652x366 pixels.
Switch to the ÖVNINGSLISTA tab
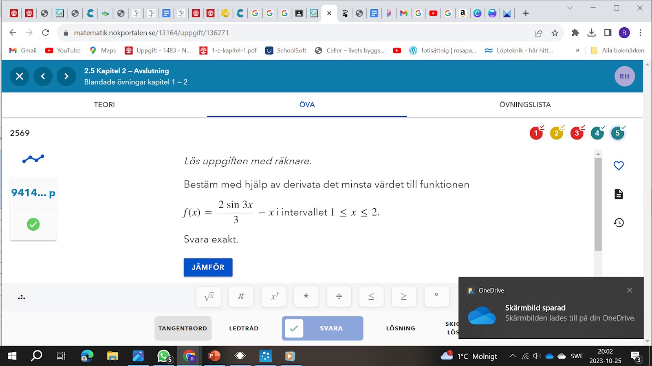coord(525,105)
